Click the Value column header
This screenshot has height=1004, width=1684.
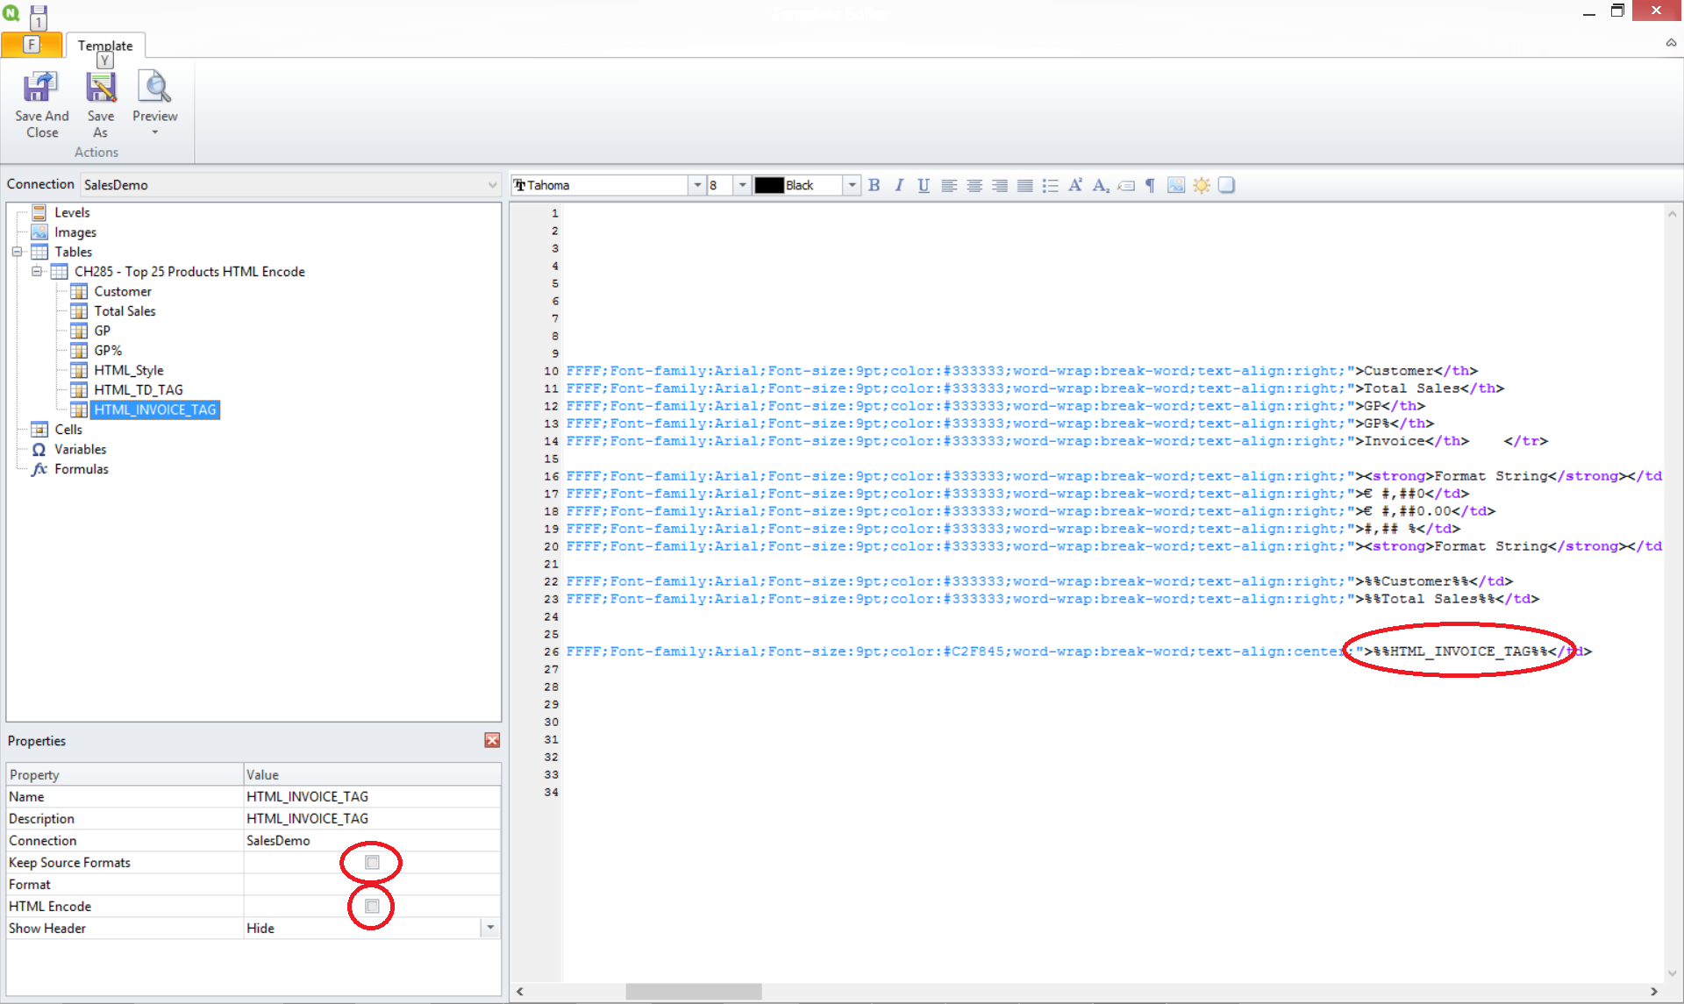point(372,774)
